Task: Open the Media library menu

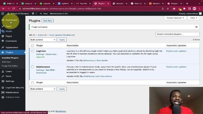Action: (9, 31)
